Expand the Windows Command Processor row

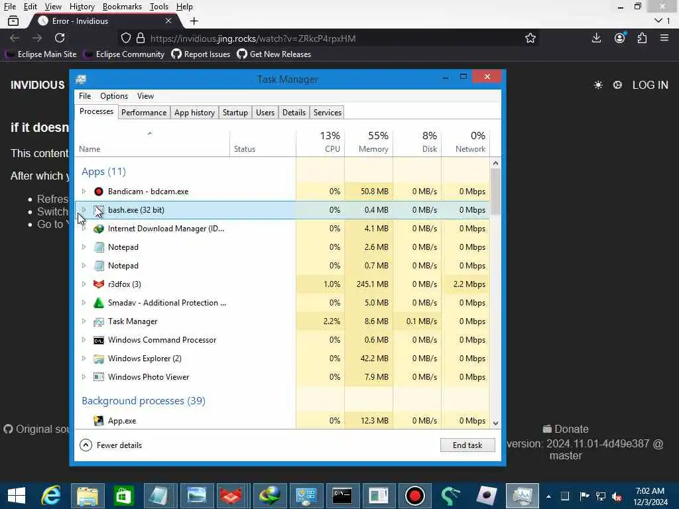tap(84, 340)
